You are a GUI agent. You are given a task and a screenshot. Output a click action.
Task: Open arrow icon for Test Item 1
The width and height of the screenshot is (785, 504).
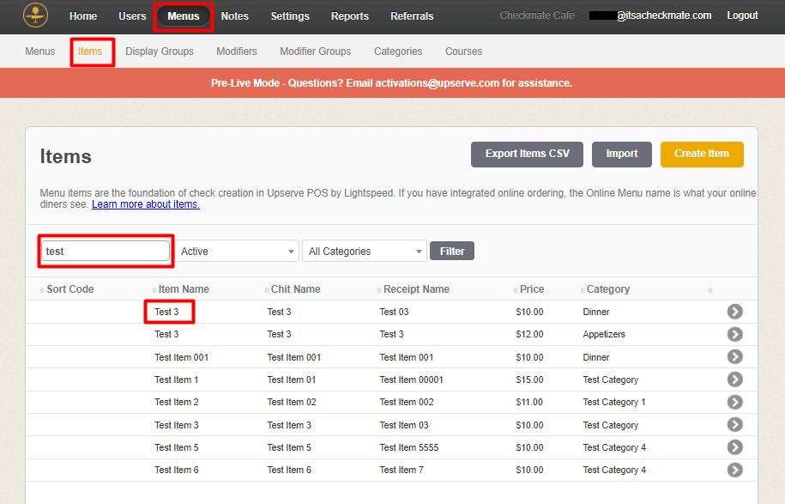pos(734,380)
